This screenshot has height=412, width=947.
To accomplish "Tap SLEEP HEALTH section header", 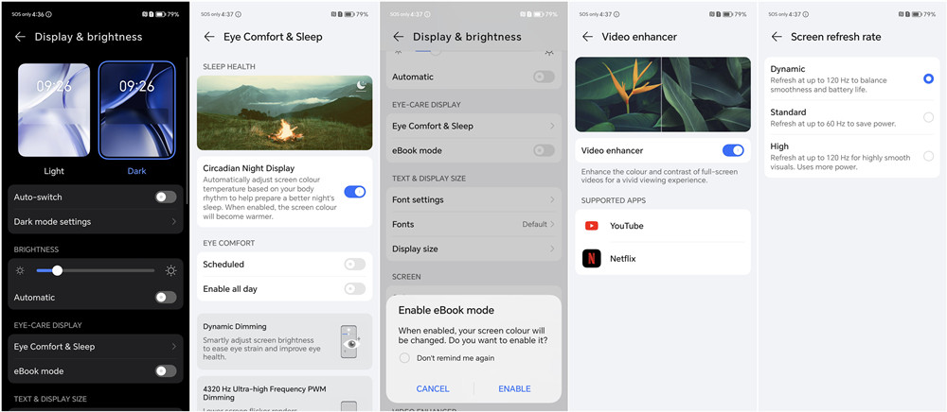I will [x=229, y=66].
